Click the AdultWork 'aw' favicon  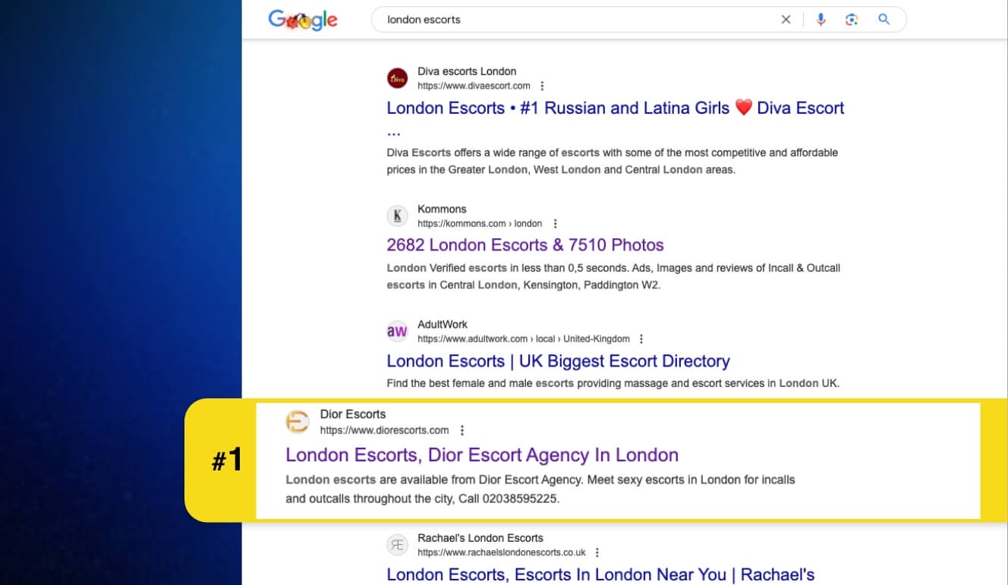397,332
